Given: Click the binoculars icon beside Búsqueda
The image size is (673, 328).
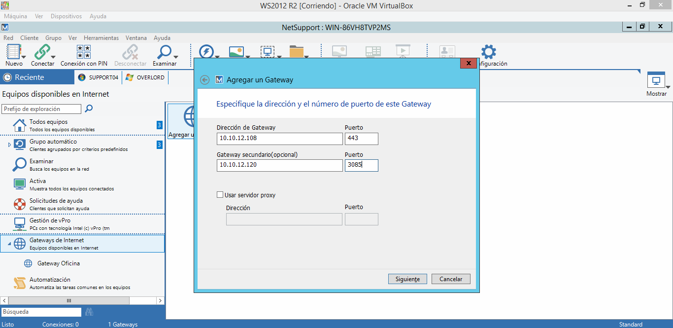Looking at the screenshot, I should click(x=89, y=312).
